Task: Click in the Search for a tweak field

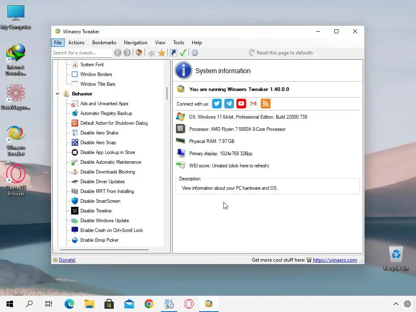Action: coord(82,53)
